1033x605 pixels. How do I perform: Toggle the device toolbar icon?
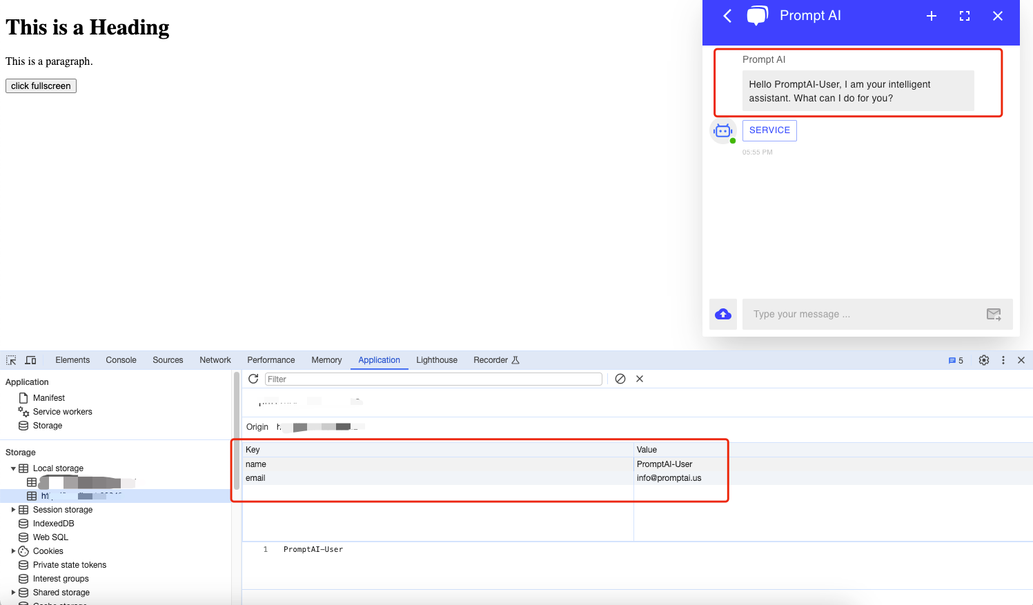[30, 360]
